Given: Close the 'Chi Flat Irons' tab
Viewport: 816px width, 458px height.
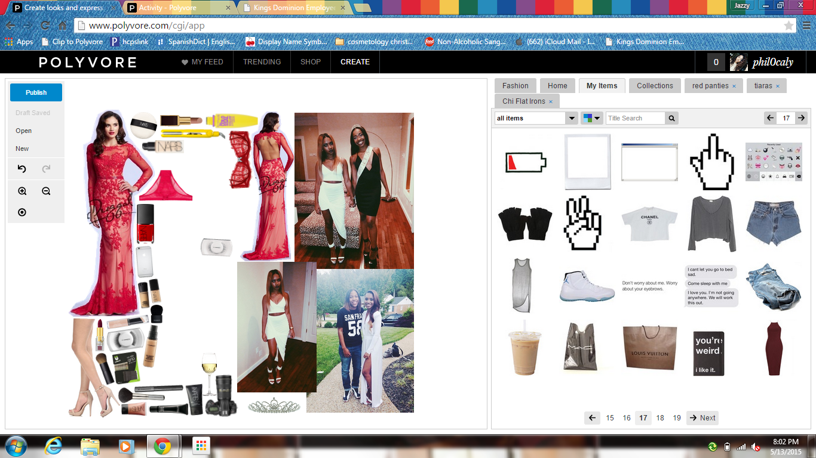Looking at the screenshot, I should [551, 102].
